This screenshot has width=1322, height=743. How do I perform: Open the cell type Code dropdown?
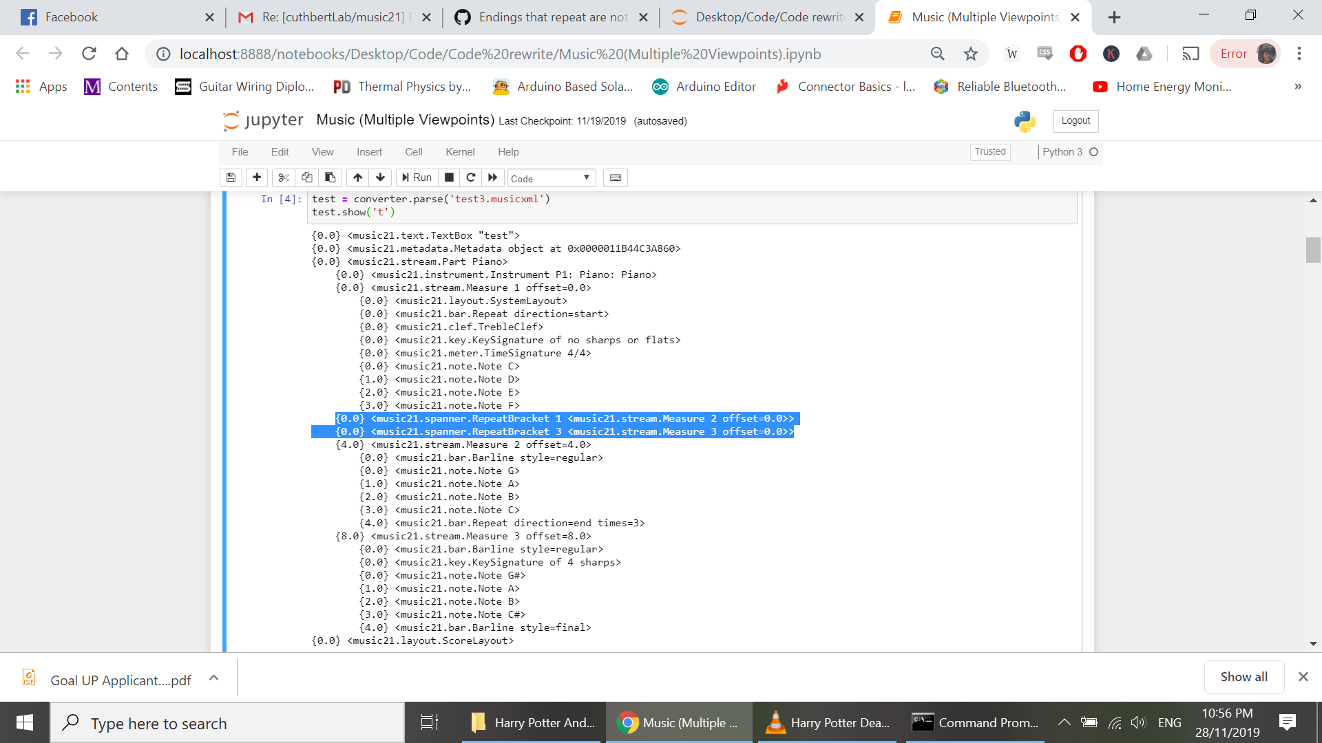pyautogui.click(x=551, y=177)
